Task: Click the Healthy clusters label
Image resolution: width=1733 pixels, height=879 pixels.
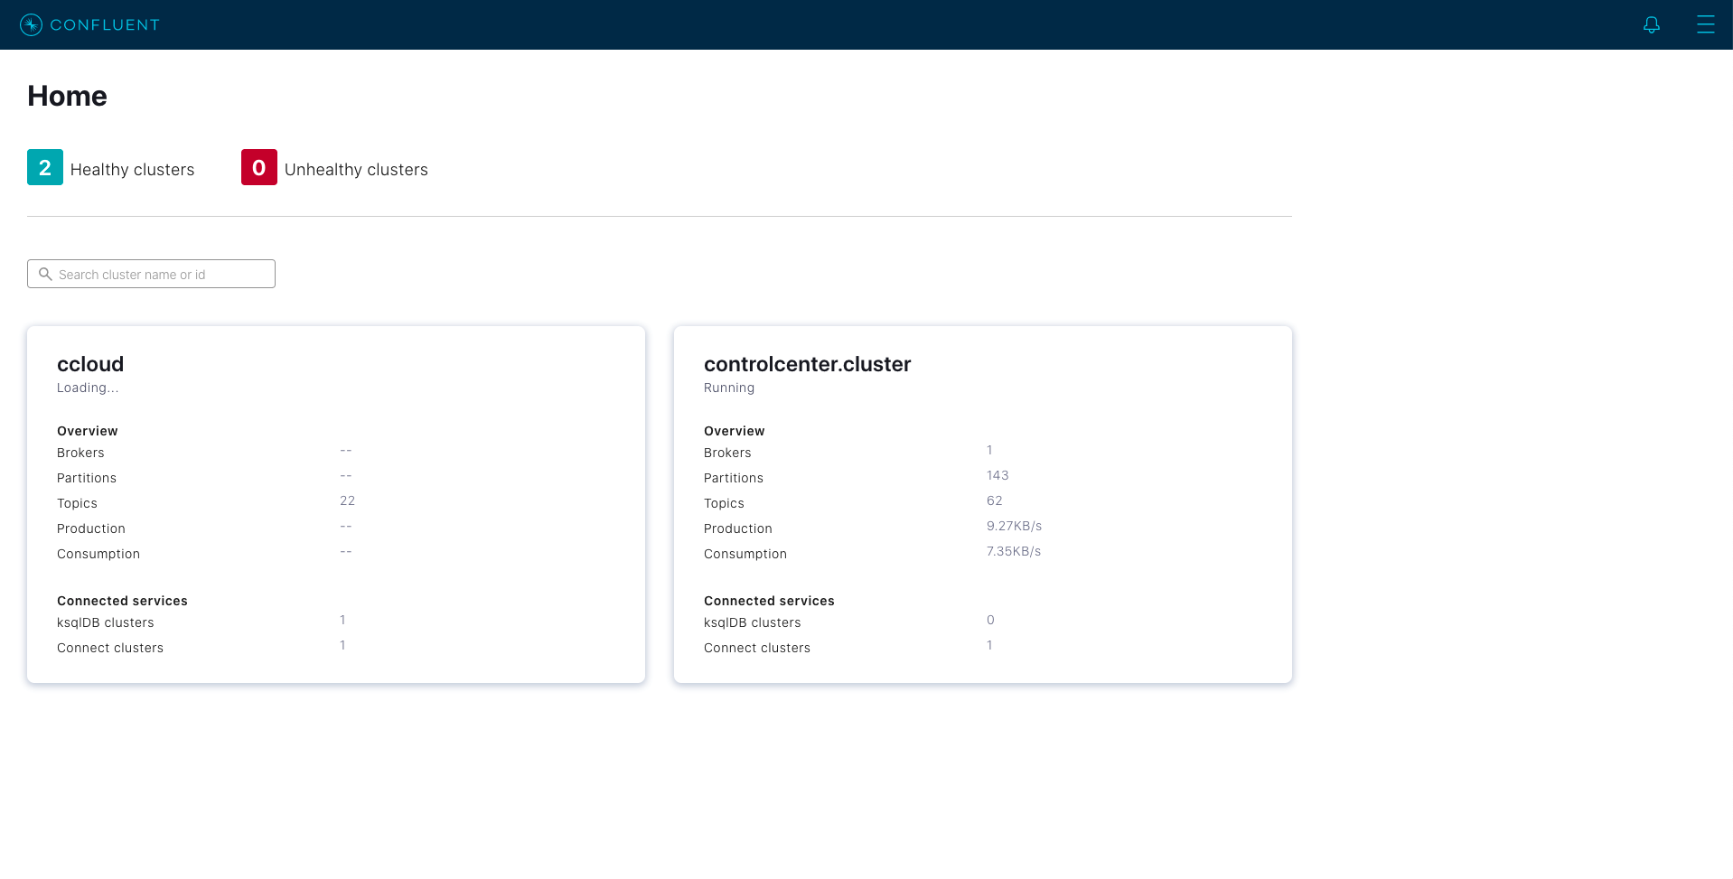Action: pyautogui.click(x=132, y=170)
